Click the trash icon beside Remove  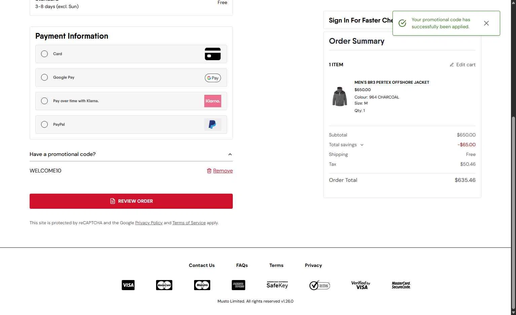pos(209,171)
